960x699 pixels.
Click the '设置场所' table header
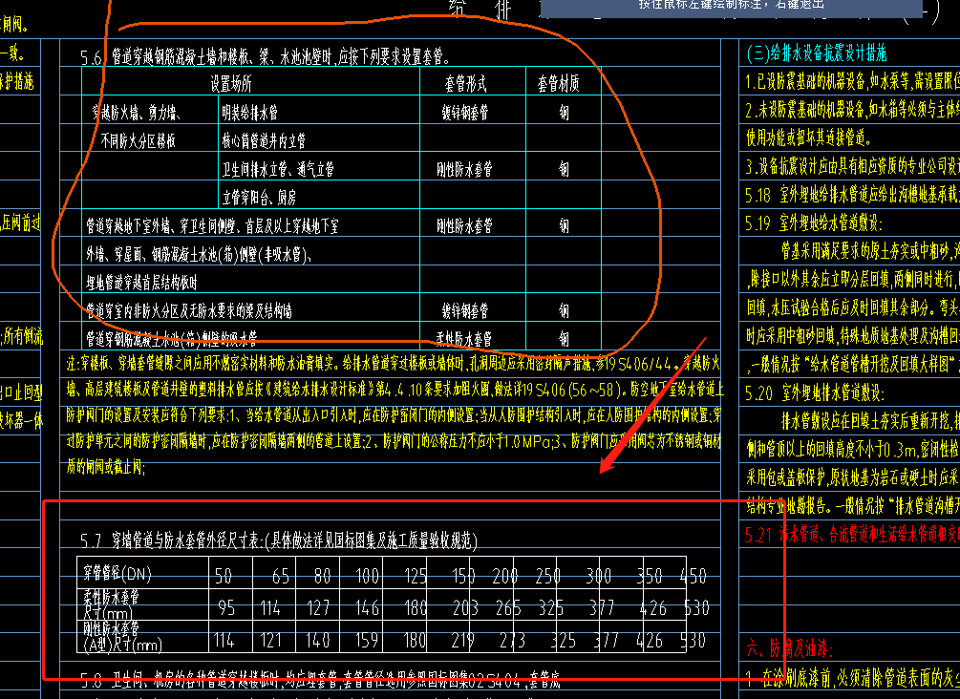231,84
